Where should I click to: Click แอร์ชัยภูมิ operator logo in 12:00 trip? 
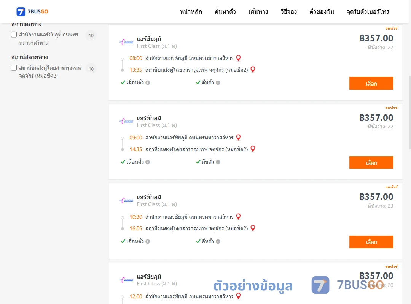point(126,280)
